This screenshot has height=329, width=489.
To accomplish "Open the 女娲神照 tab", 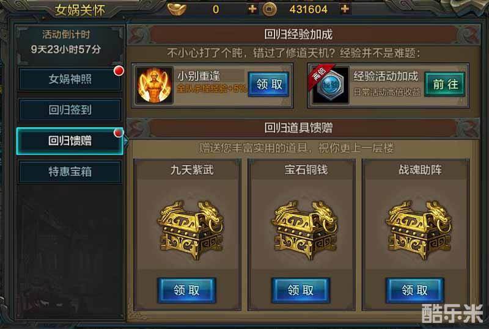I will click(70, 79).
